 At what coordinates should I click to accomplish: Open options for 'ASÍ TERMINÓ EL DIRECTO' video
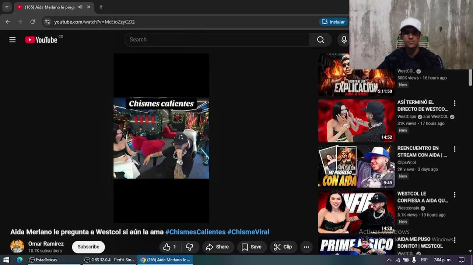coord(455,103)
